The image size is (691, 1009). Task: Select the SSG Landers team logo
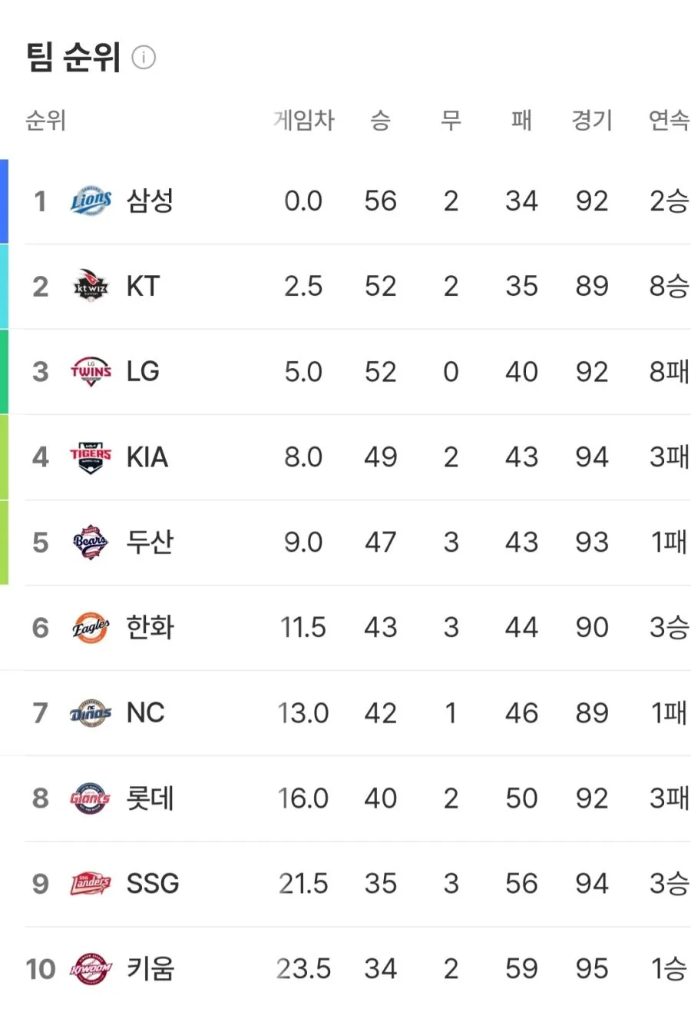(x=91, y=884)
